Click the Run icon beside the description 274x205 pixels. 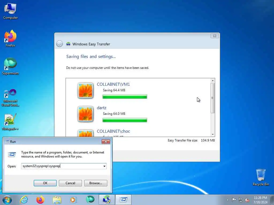coord(12,155)
